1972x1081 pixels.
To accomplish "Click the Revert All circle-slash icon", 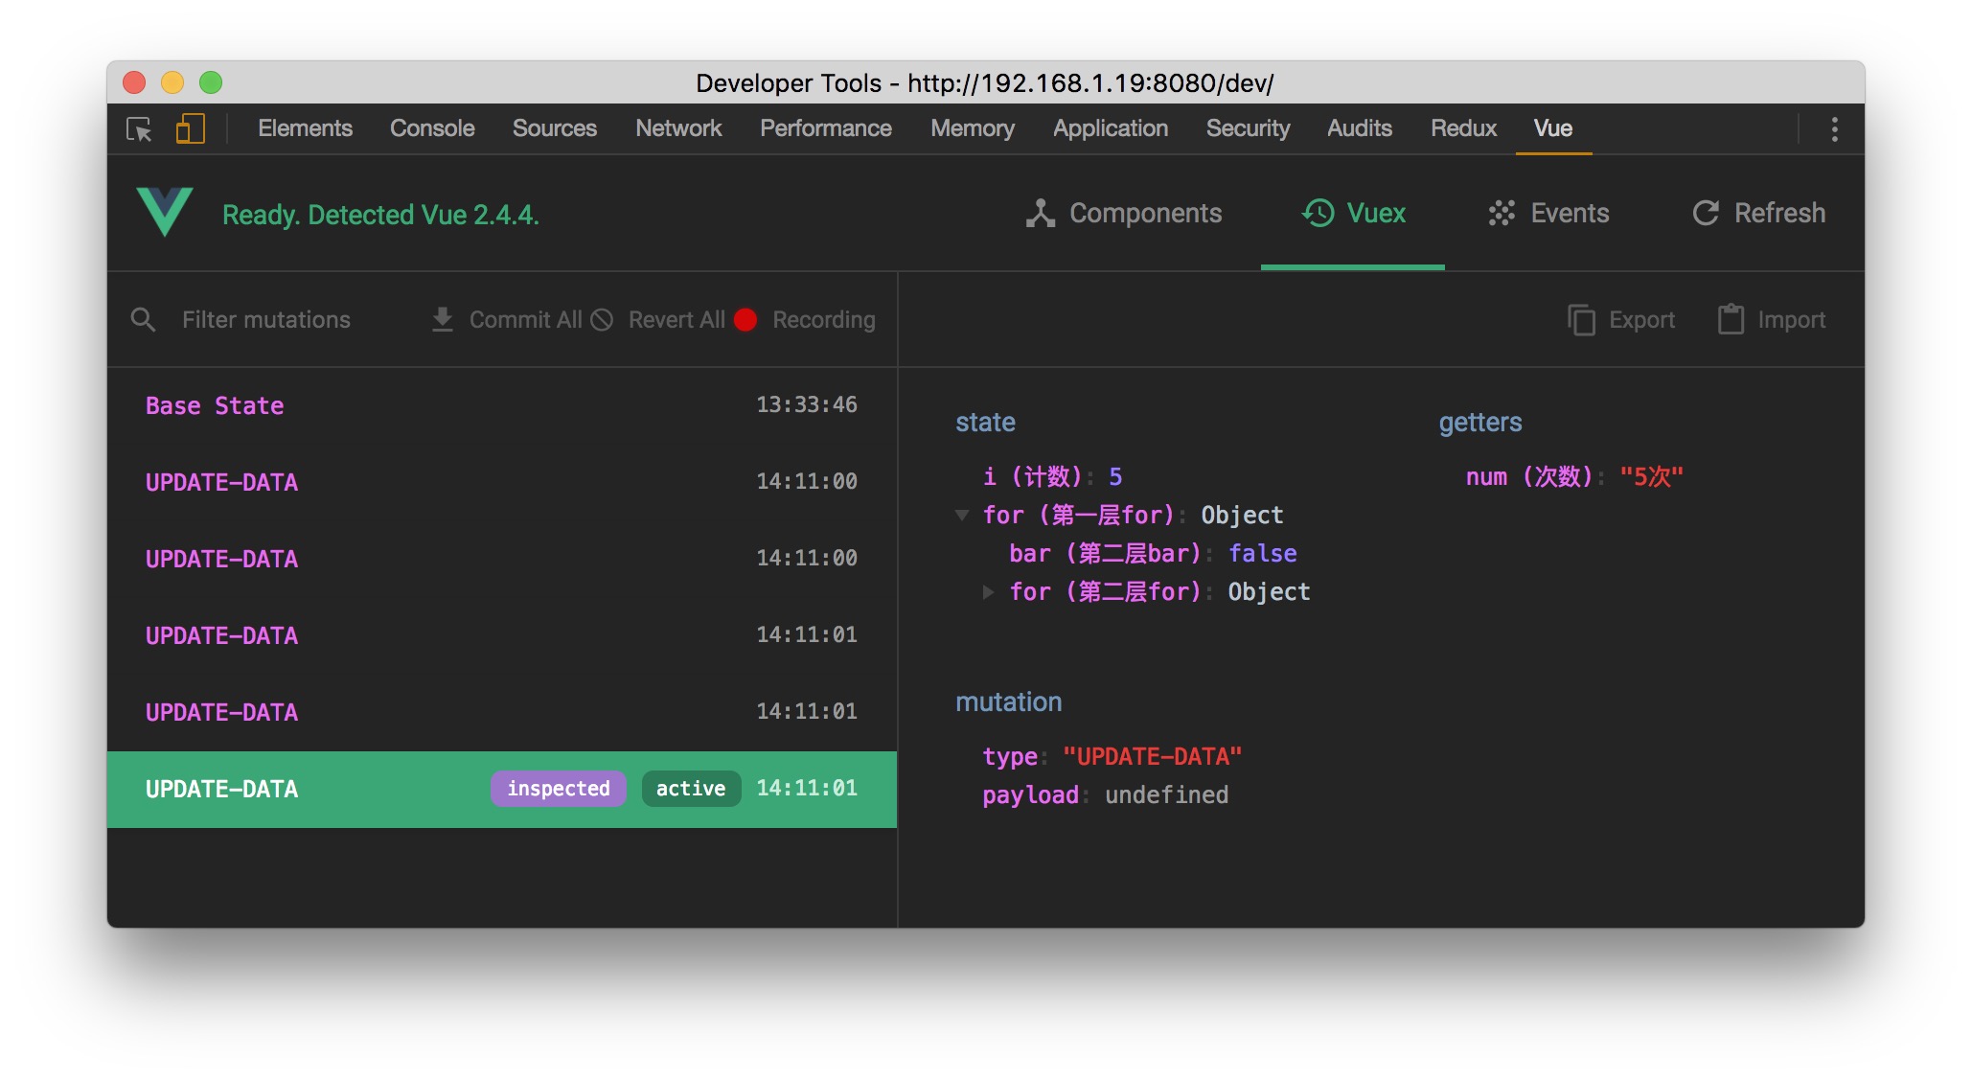I will tap(602, 319).
